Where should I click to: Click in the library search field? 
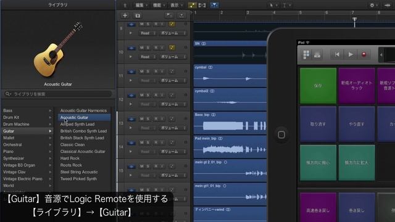(x=58, y=94)
